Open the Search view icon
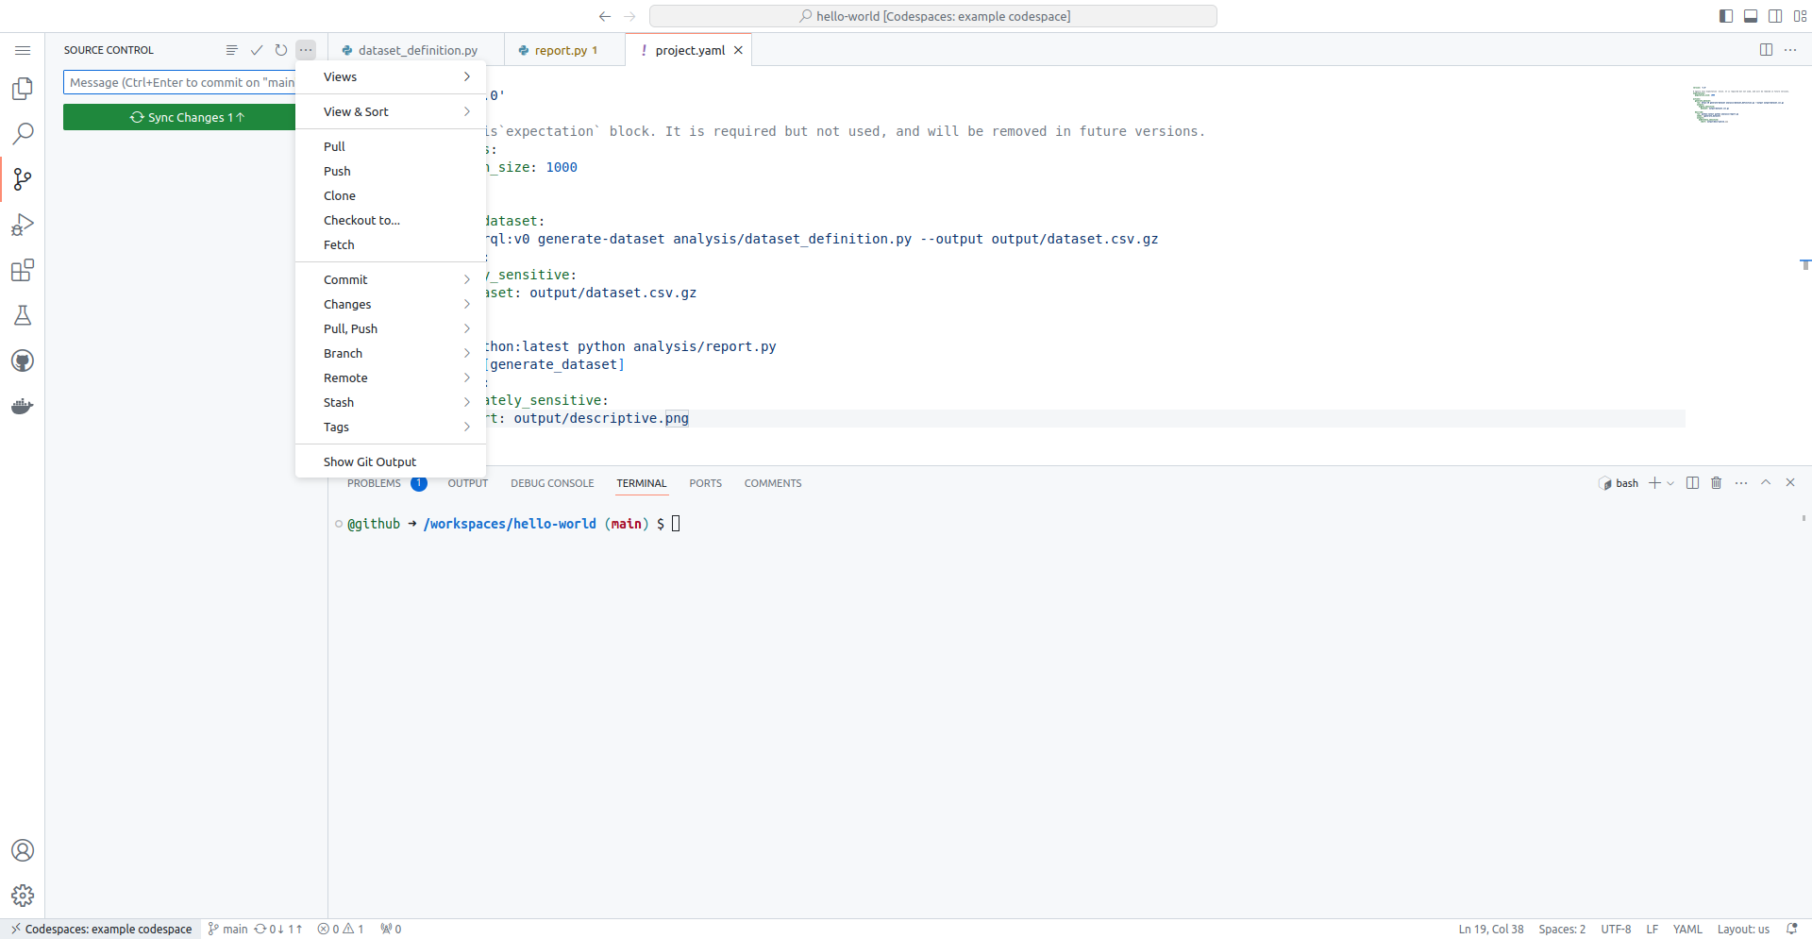The image size is (1812, 939). pos(23,134)
